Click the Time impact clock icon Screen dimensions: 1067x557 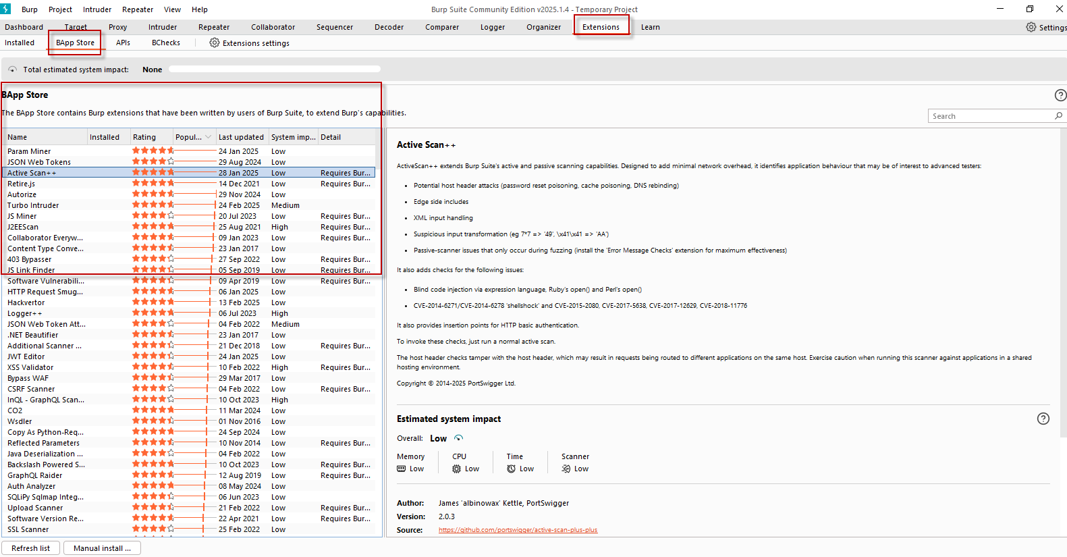(512, 469)
